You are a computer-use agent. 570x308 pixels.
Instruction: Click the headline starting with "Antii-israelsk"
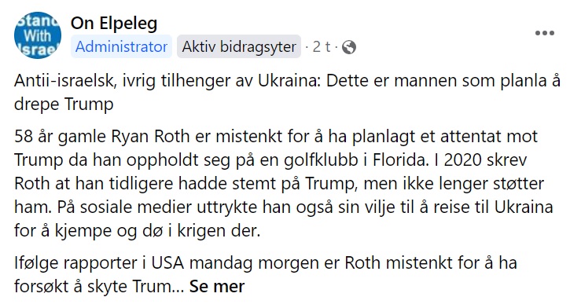(287, 92)
